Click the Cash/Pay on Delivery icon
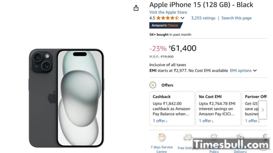The width and height of the screenshot is (273, 153). [x=240, y=137]
